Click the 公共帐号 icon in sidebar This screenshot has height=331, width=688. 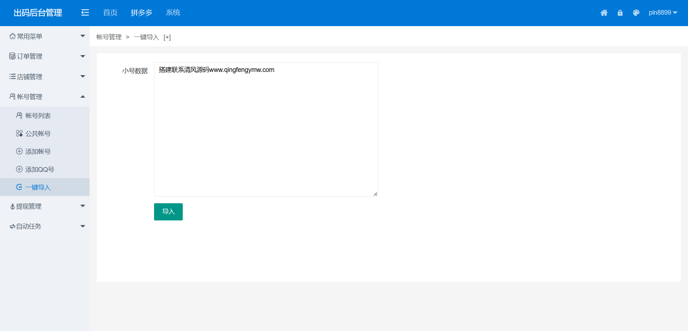19,133
